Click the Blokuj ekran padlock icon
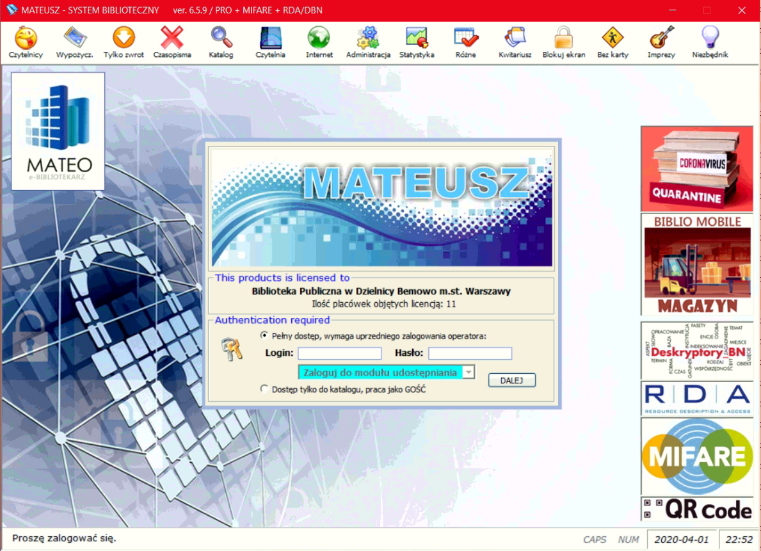The width and height of the screenshot is (761, 551). coord(563,39)
